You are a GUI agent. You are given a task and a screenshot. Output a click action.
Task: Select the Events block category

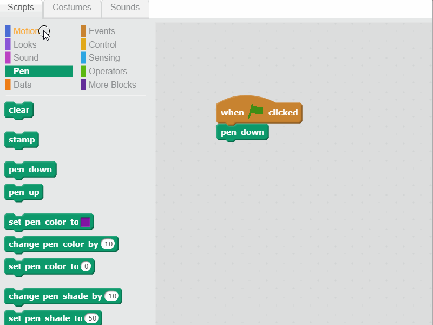point(102,31)
